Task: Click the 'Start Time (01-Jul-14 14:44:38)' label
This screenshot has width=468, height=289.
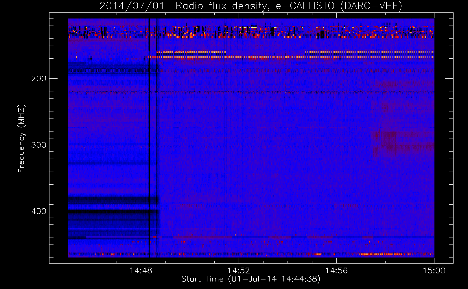Action: point(251,279)
